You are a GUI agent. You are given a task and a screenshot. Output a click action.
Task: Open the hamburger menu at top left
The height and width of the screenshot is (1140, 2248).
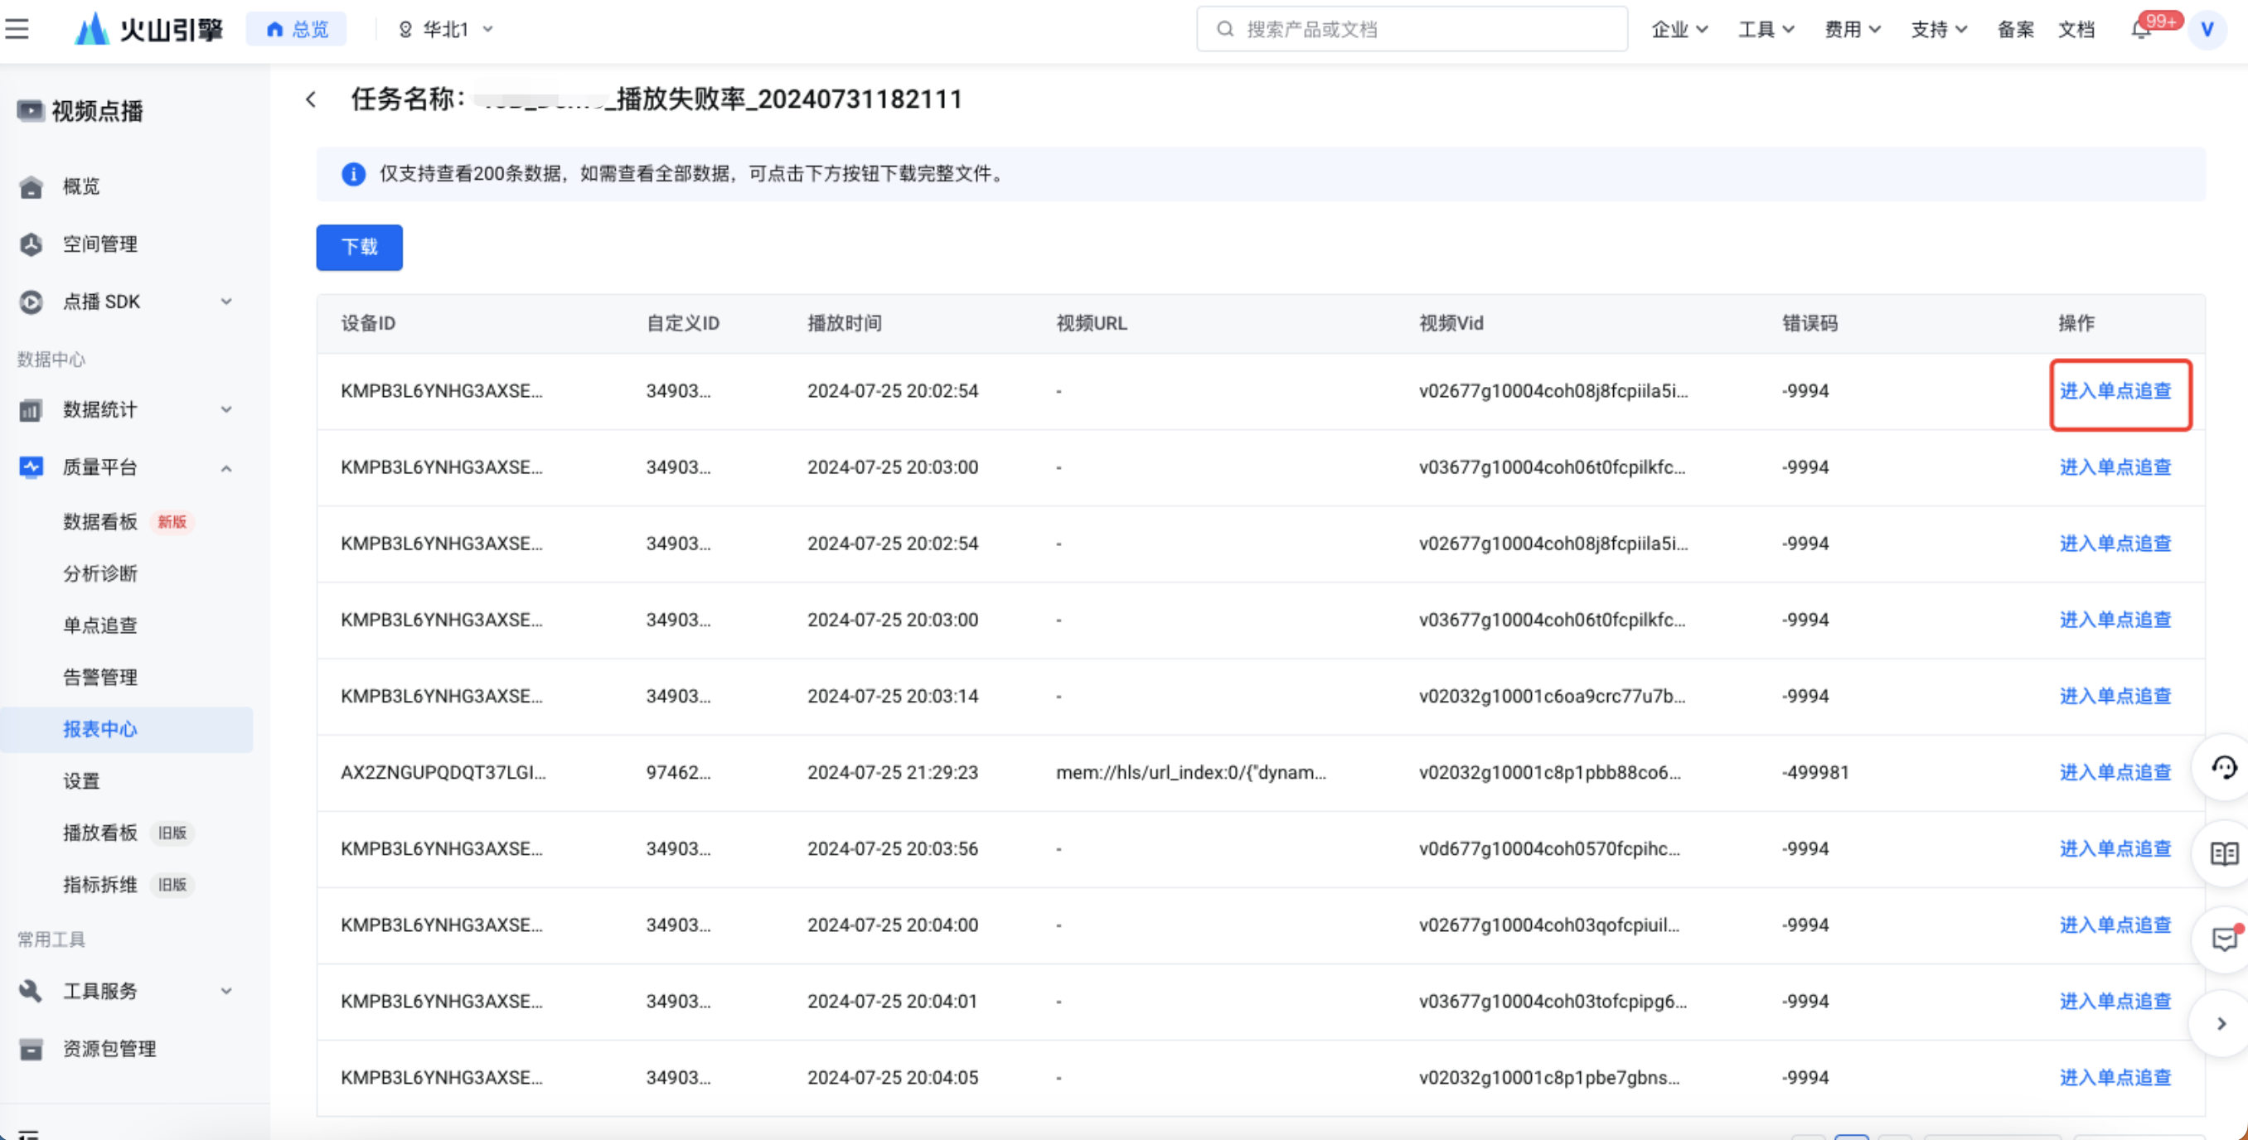click(17, 29)
